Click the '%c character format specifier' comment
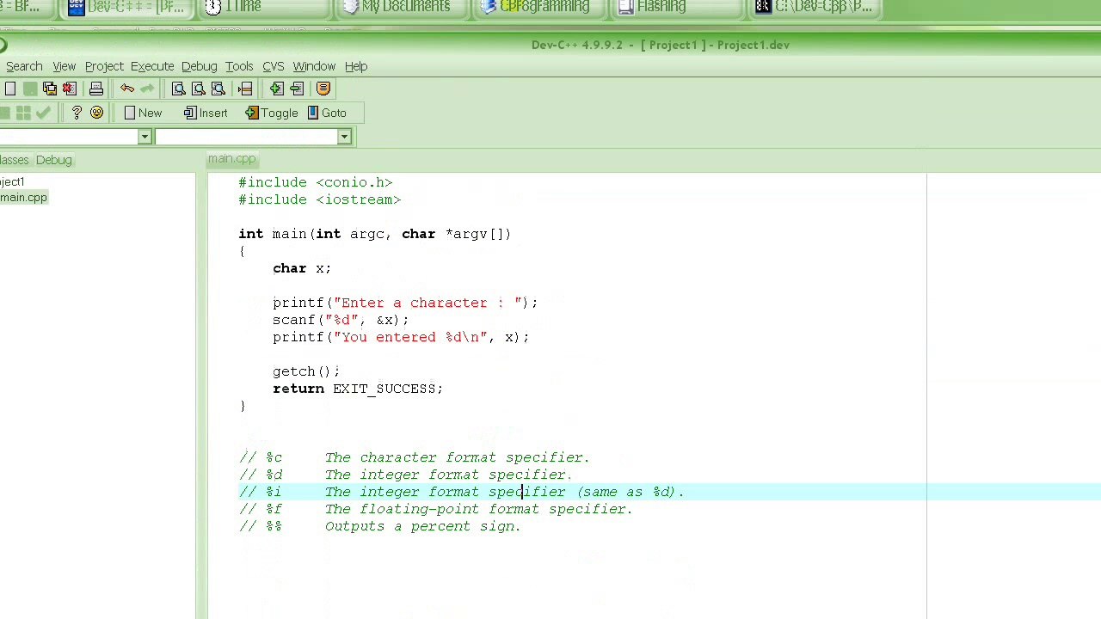The height and width of the screenshot is (619, 1101). (415, 457)
